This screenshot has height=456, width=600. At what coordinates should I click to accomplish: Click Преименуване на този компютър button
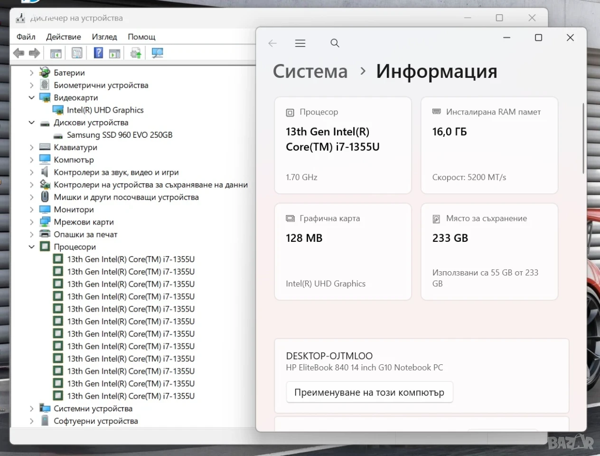[369, 392]
